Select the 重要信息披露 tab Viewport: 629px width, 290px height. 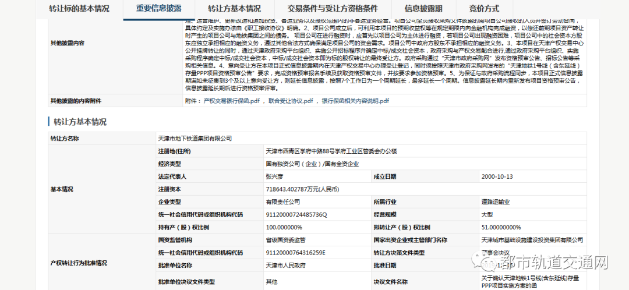point(159,9)
